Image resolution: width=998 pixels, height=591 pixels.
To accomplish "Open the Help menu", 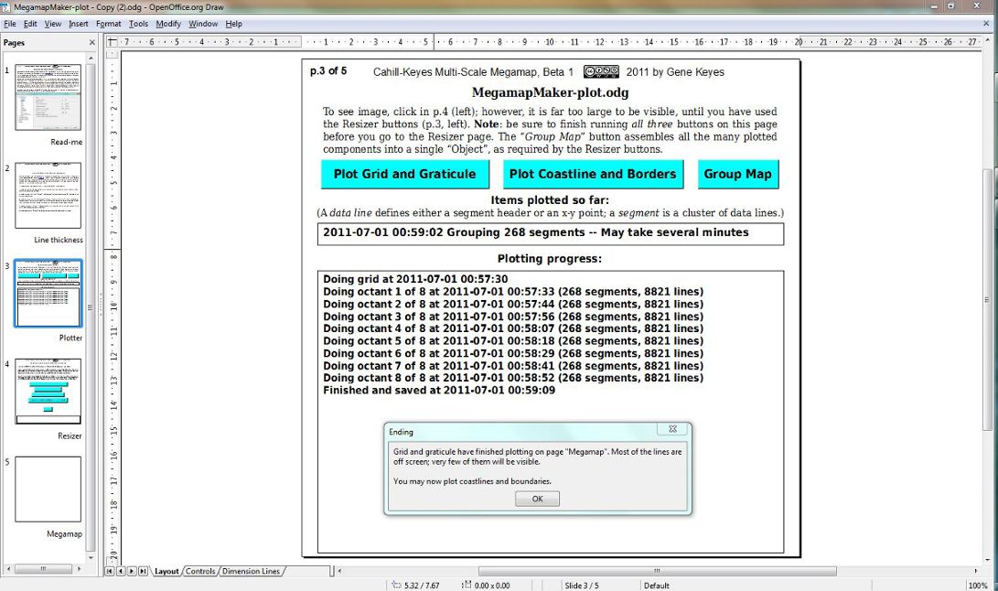I will pyautogui.click(x=233, y=24).
